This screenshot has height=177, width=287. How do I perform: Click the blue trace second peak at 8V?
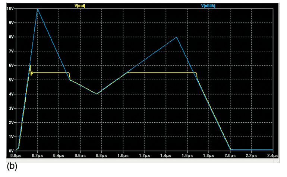(177, 37)
